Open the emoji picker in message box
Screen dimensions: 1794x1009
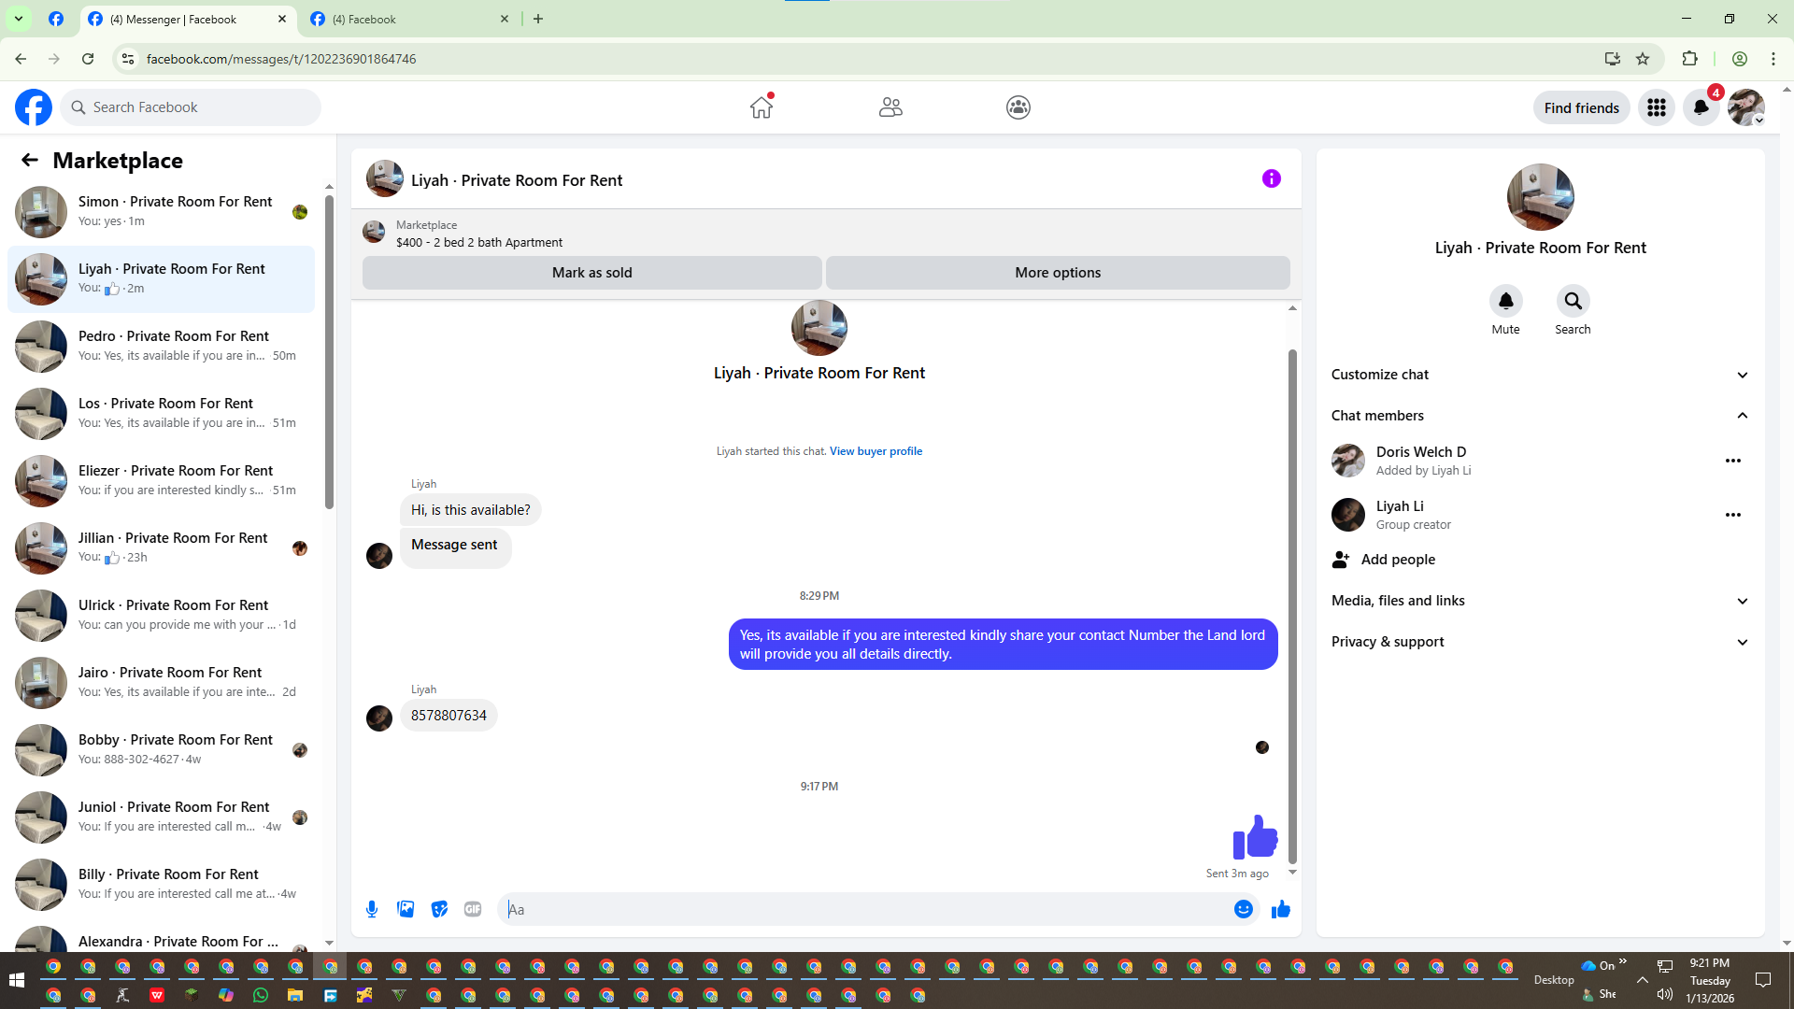click(1243, 909)
